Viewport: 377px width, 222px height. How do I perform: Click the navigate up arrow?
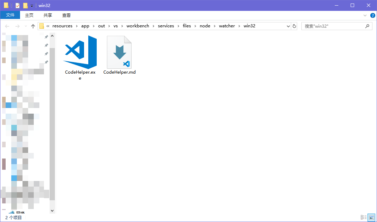[33, 26]
